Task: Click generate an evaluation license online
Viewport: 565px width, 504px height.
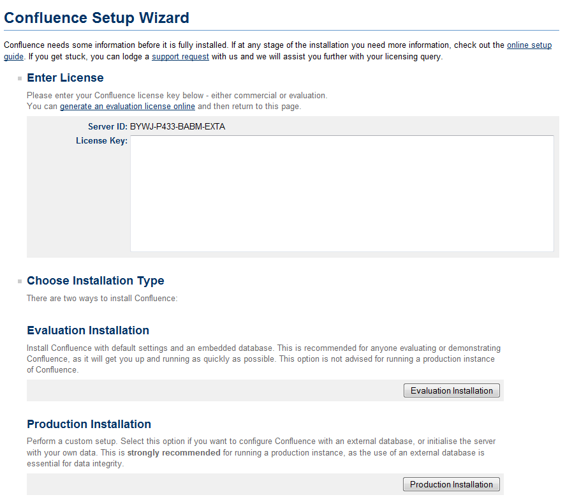Action: pyautogui.click(x=128, y=107)
